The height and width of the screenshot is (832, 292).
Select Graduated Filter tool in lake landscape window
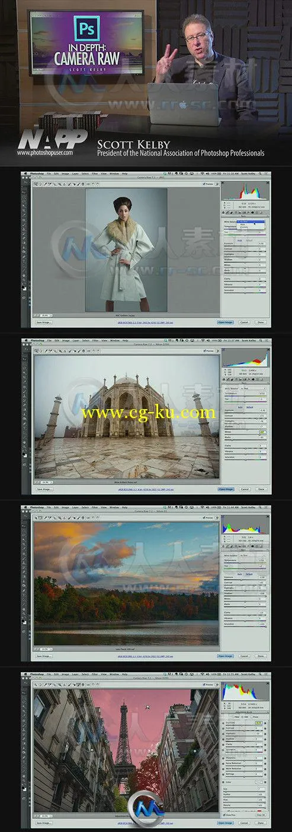(83, 518)
